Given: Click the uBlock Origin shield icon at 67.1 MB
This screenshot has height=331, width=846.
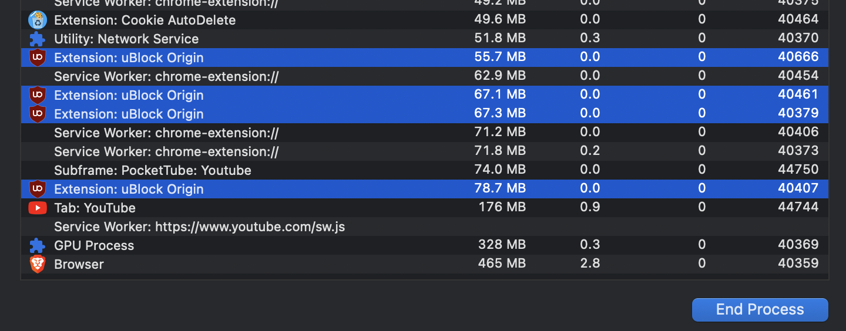Looking at the screenshot, I should (38, 95).
